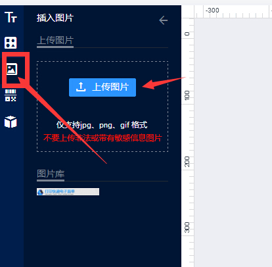Viewport: 272px width, 267px height.
Task: Open the 3D box components icon
Action: point(11,122)
